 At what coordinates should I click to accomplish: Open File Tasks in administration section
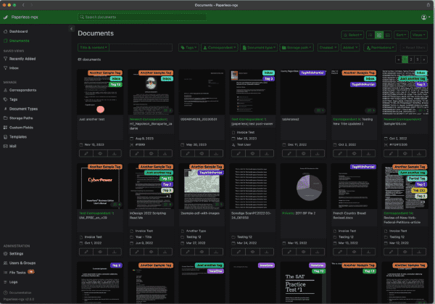tap(19, 272)
